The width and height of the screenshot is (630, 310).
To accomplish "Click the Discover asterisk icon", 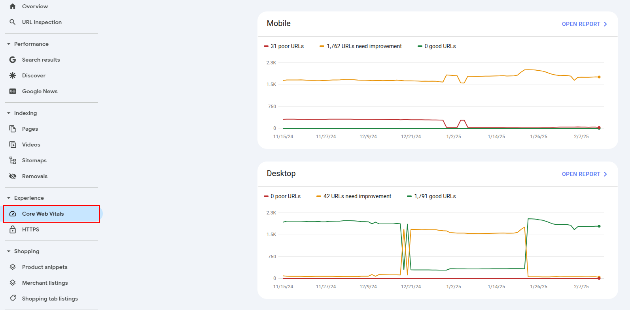I will 13,75.
